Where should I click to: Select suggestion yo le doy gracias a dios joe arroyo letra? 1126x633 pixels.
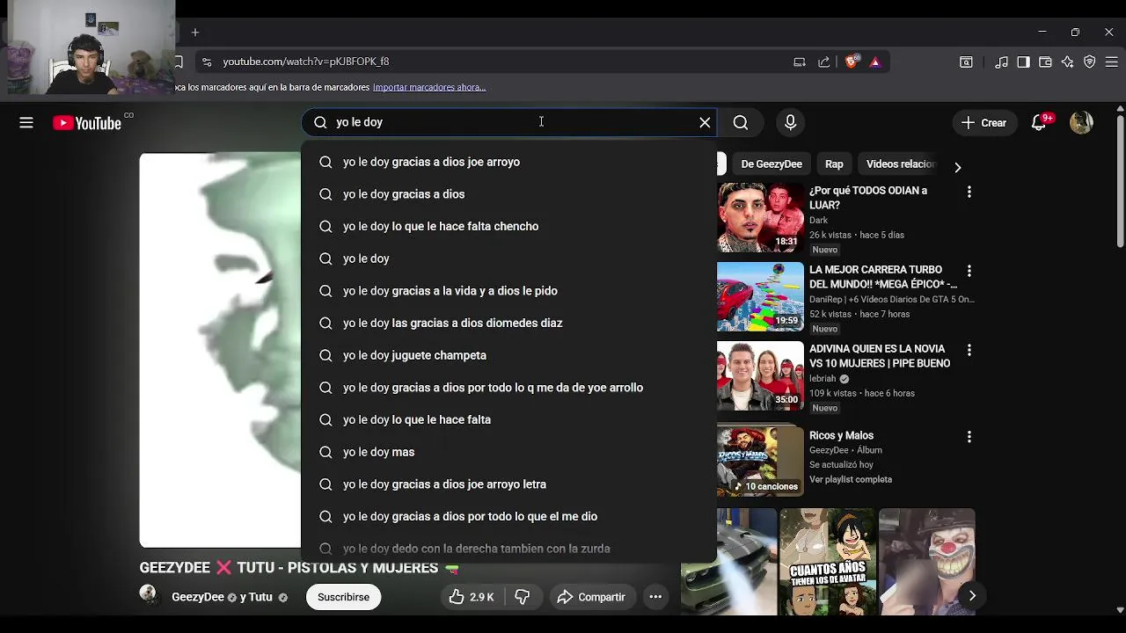pos(509,484)
